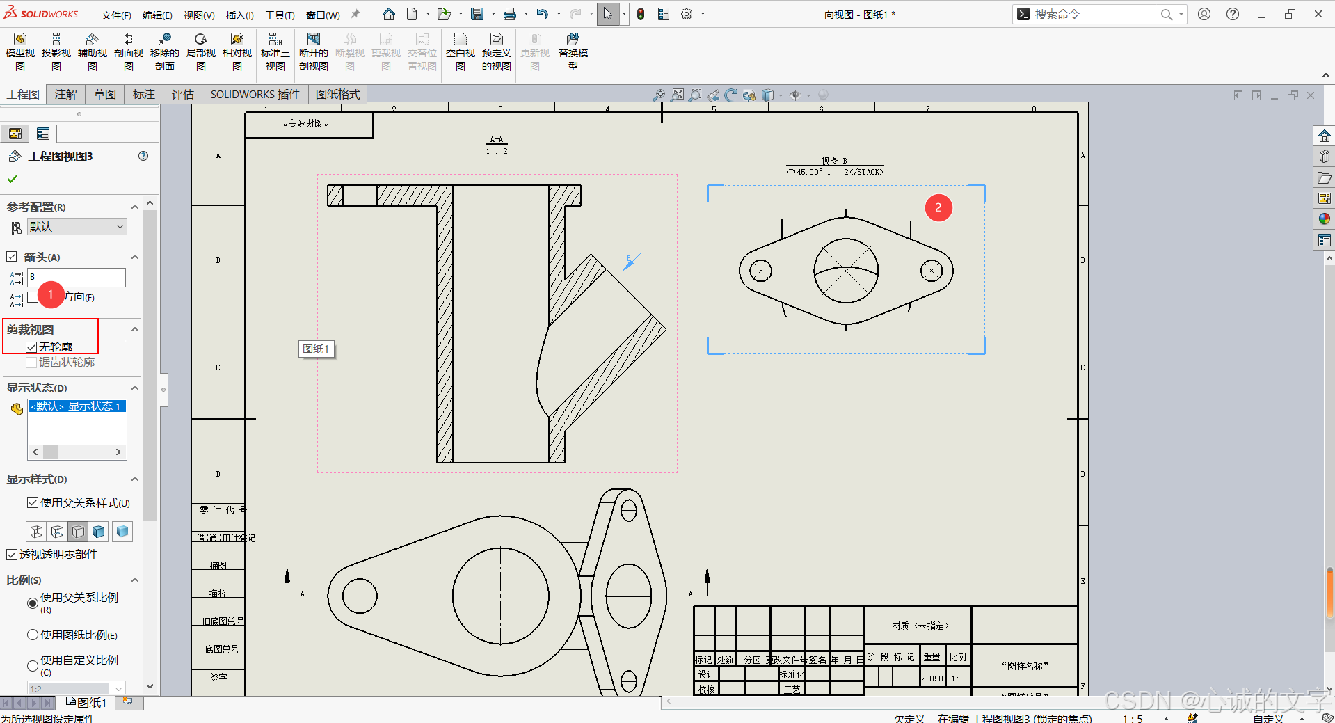Toggle the 箭头(A) arrow checkbox

[x=12, y=257]
